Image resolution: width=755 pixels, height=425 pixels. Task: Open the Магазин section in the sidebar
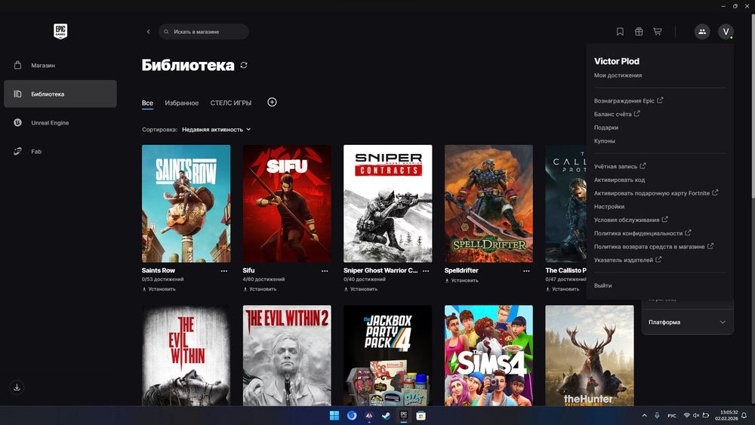coord(60,65)
